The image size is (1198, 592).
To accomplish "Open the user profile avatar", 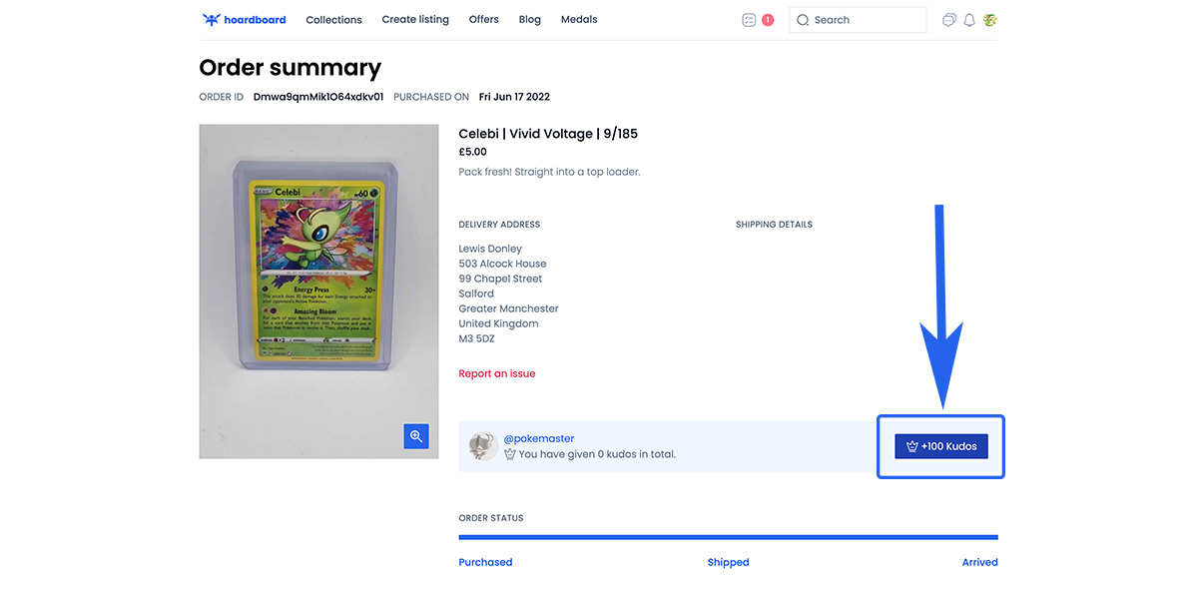I will [990, 20].
